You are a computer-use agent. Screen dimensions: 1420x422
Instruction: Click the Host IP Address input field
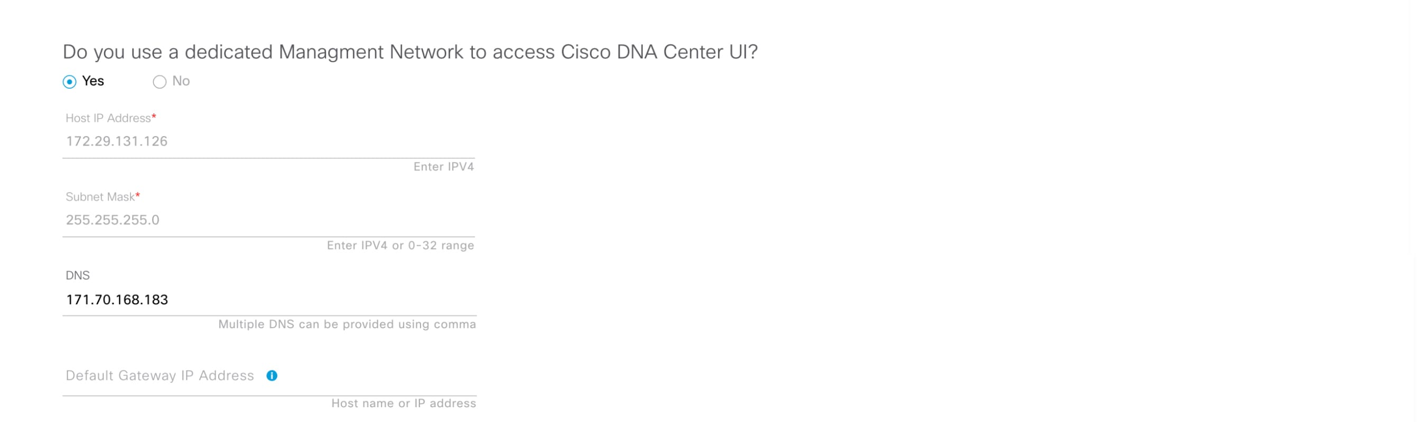(x=268, y=141)
